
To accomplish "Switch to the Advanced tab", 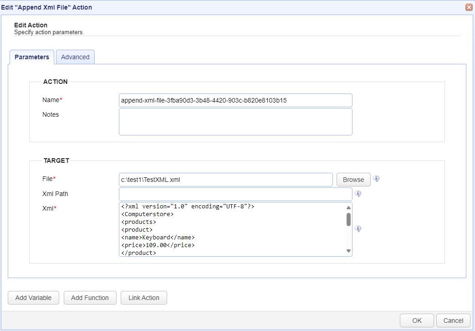I will pyautogui.click(x=75, y=57).
